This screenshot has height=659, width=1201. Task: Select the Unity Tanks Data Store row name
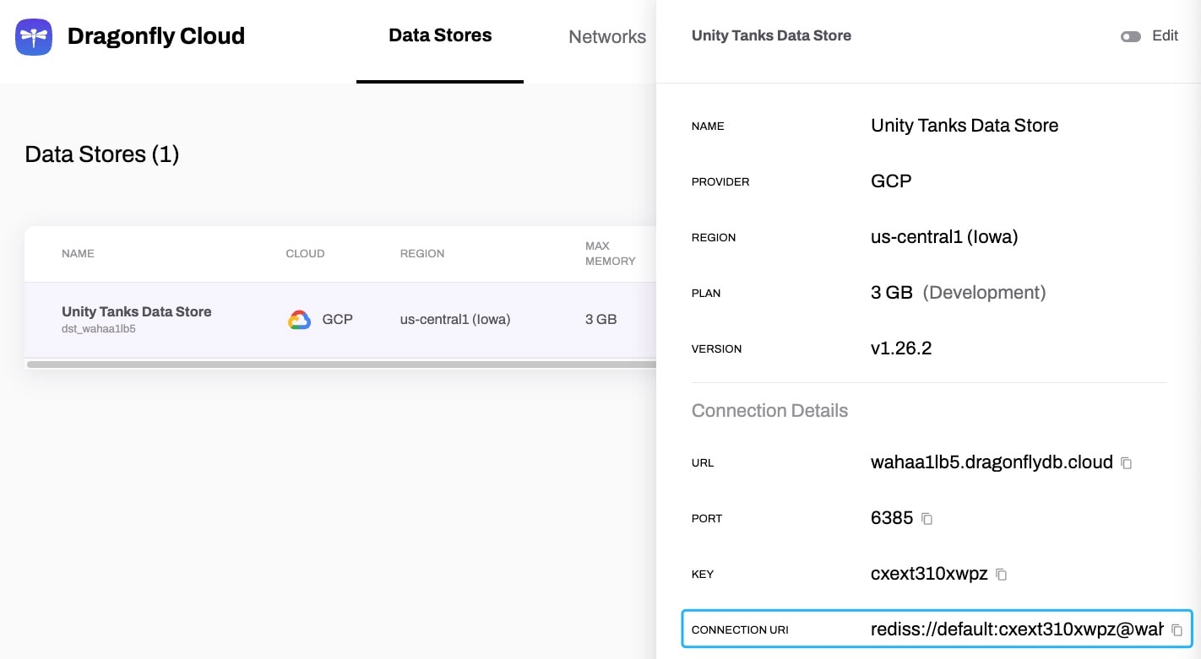pyautogui.click(x=137, y=311)
